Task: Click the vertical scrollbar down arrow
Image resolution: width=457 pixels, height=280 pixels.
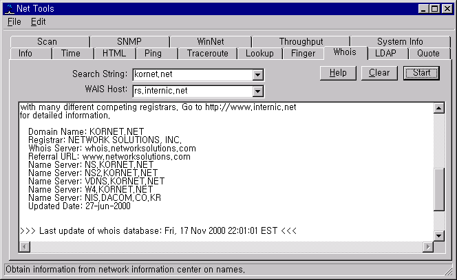Action: tap(439, 236)
